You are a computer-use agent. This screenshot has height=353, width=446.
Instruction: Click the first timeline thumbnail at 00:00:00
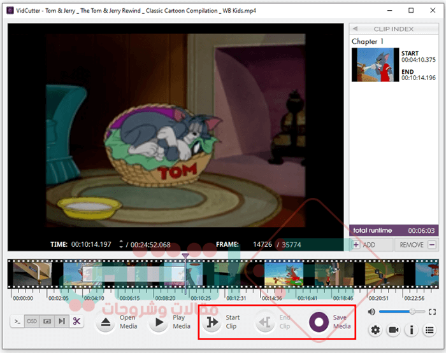32,273
